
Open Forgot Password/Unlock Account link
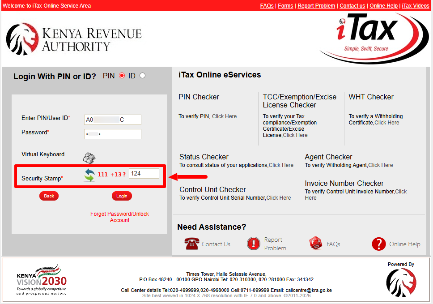(x=119, y=217)
